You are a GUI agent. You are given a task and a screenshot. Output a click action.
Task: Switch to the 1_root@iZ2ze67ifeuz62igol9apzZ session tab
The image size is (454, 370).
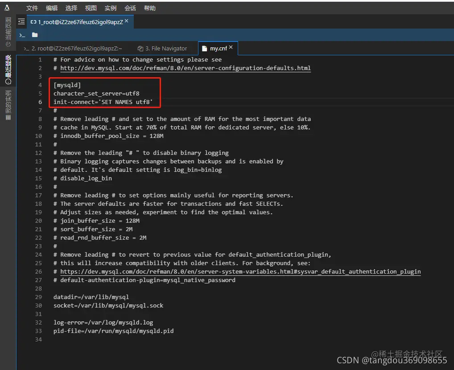click(x=80, y=22)
